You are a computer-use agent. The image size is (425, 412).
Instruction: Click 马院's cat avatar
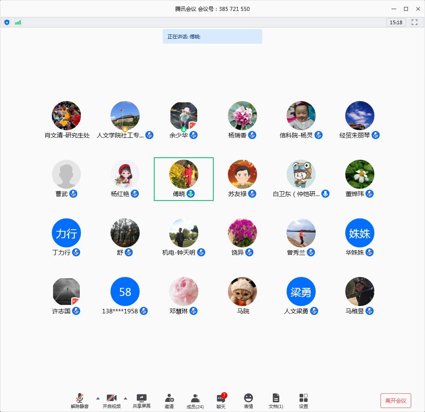242,292
